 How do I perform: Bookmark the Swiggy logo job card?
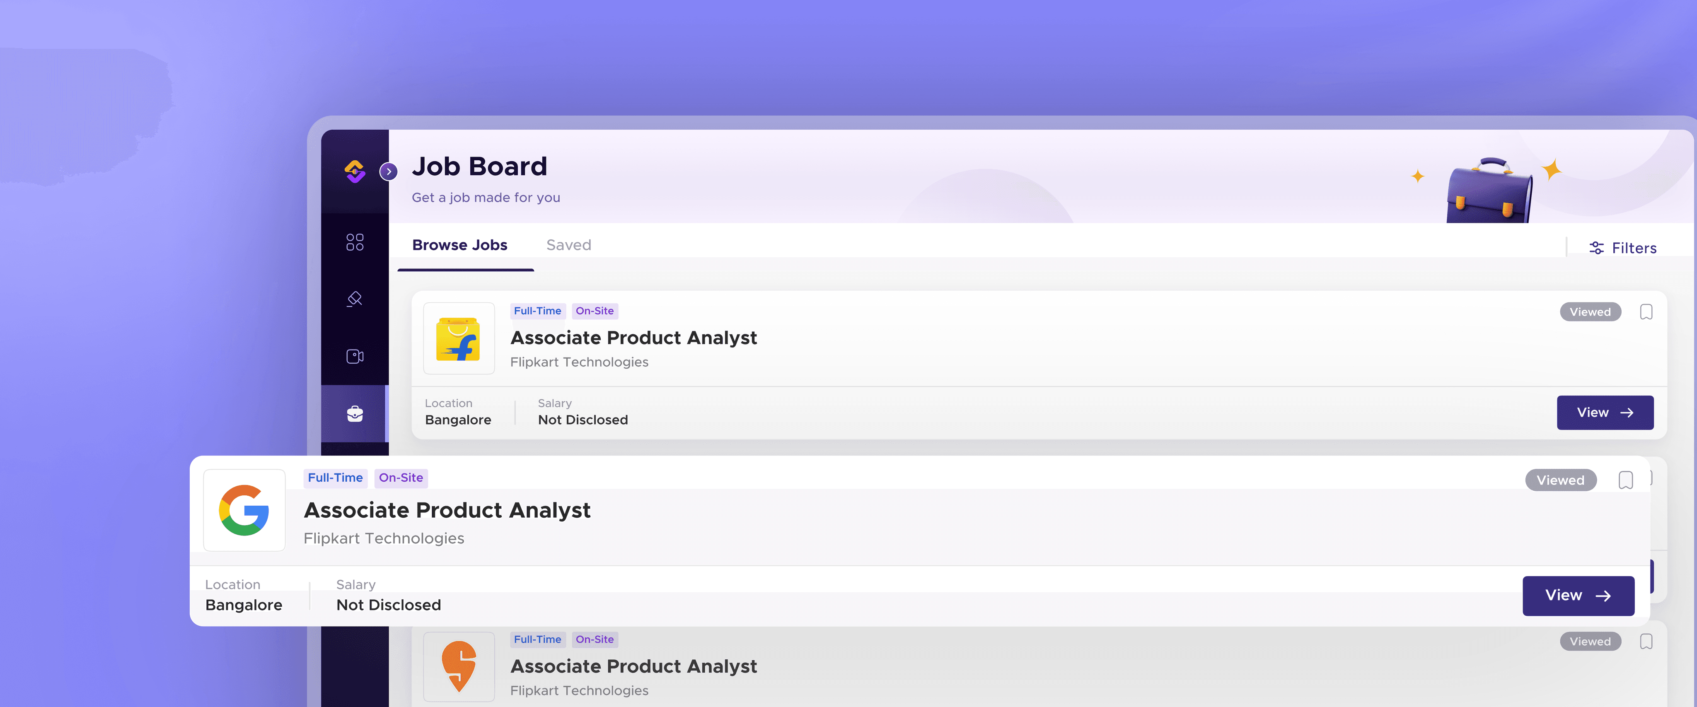click(x=1646, y=641)
